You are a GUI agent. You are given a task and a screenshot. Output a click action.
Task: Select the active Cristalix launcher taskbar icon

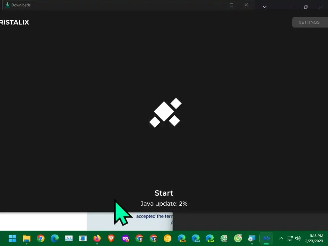[x=266, y=238]
